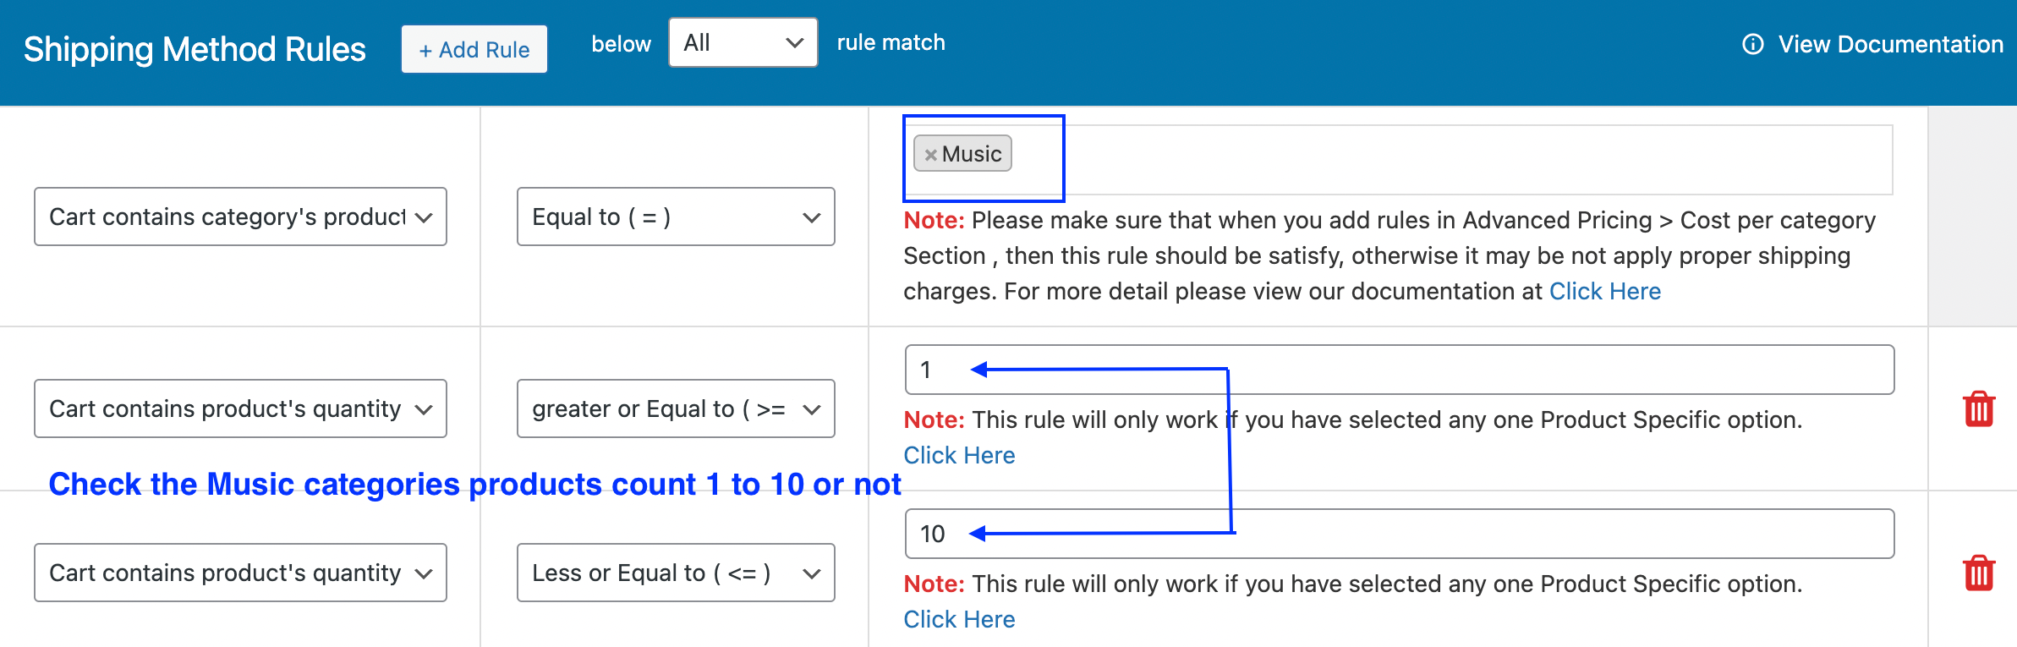This screenshot has height=647, width=2017.
Task: Click the info icon beside View Documentation
Action: coord(1753,44)
